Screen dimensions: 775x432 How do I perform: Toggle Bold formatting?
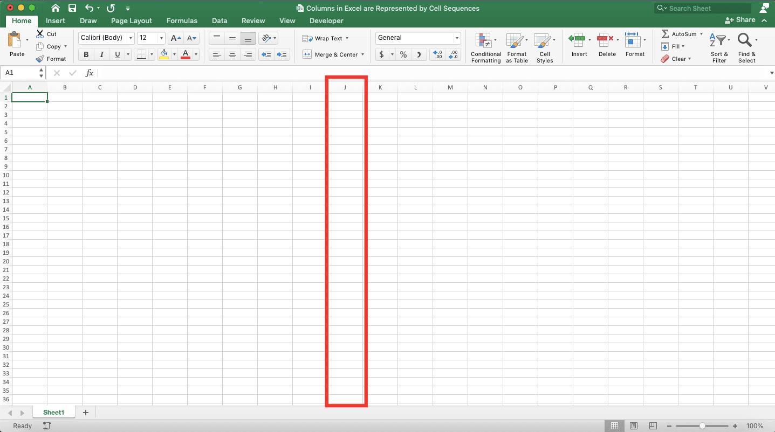[x=86, y=54]
